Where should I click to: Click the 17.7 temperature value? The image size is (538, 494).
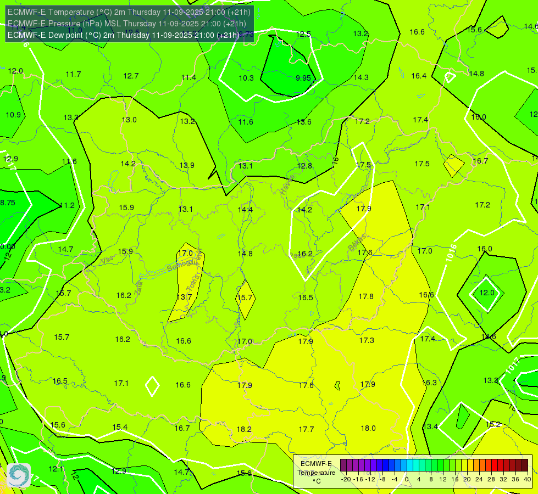coord(306,429)
